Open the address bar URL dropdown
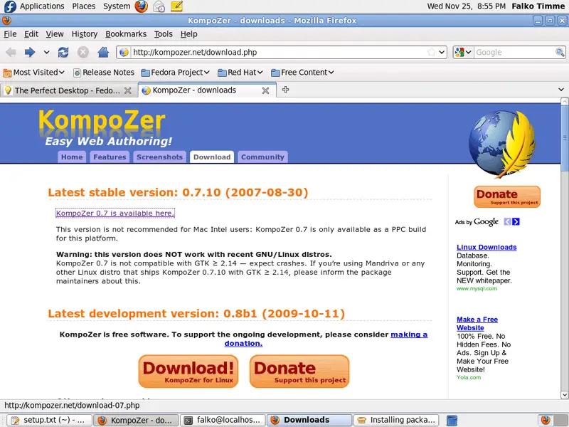569x427 pixels. pos(442,52)
